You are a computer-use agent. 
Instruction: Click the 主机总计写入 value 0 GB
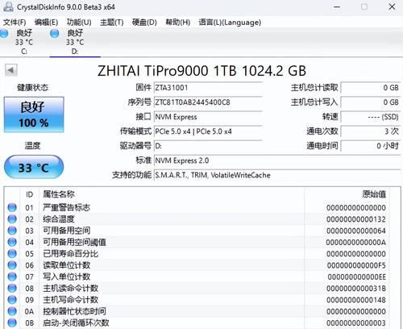pyautogui.click(x=371, y=102)
